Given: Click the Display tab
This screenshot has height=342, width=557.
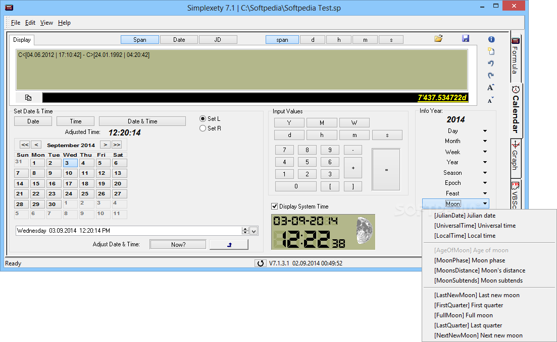Looking at the screenshot, I should [x=22, y=40].
